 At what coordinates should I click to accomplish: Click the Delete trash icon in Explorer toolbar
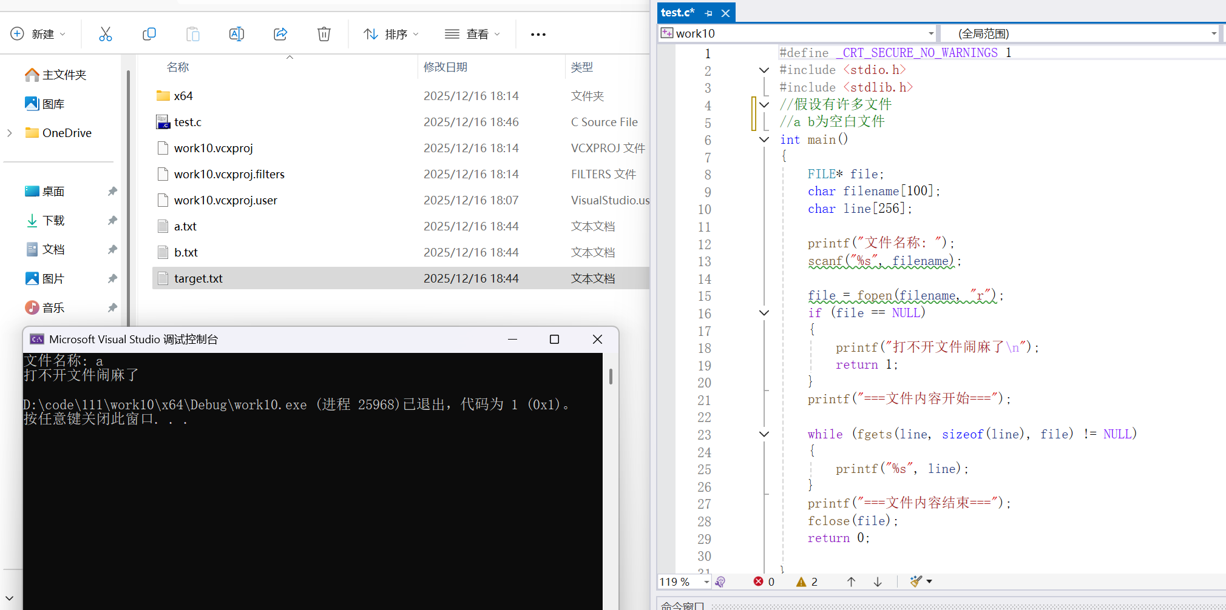coord(324,34)
